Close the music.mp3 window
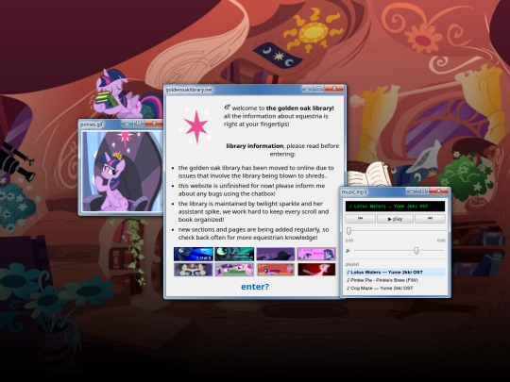Image resolution: width=510 pixels, height=382 pixels. pyautogui.click(x=438, y=191)
